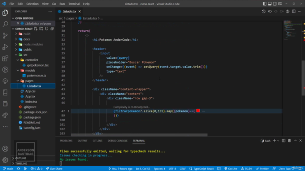Image resolution: width=305 pixels, height=171 pixels.
Task: Switch to the GITLENS tab
Action: [x=97, y=141]
